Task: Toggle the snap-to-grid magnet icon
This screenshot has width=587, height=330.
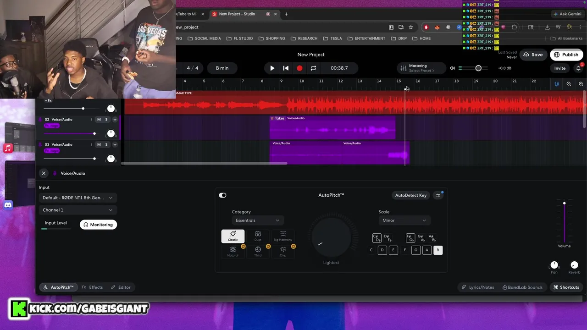Action: (556, 84)
